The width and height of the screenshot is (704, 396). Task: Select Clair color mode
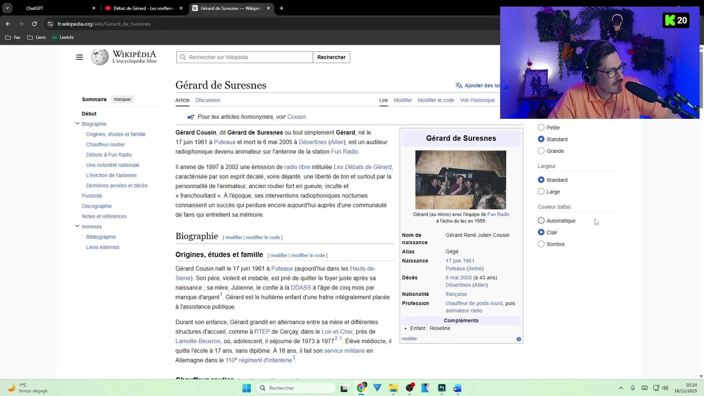point(541,232)
